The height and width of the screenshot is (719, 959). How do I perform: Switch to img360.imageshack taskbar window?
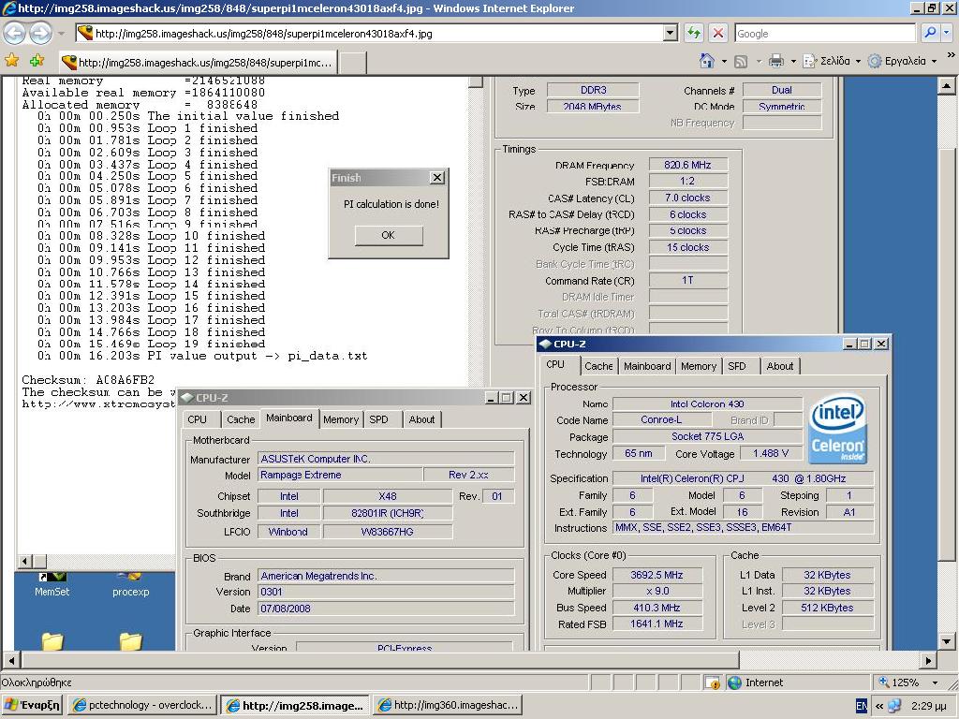tap(448, 705)
